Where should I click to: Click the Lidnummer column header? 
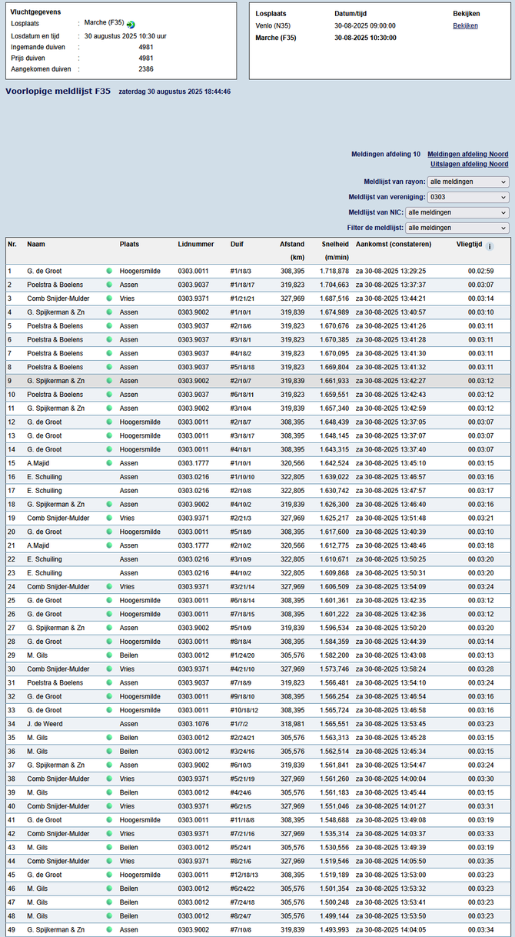tap(196, 244)
